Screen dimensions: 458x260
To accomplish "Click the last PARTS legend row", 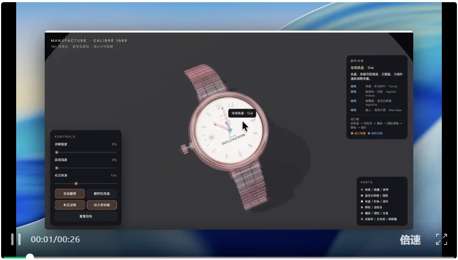I will 379,219.
